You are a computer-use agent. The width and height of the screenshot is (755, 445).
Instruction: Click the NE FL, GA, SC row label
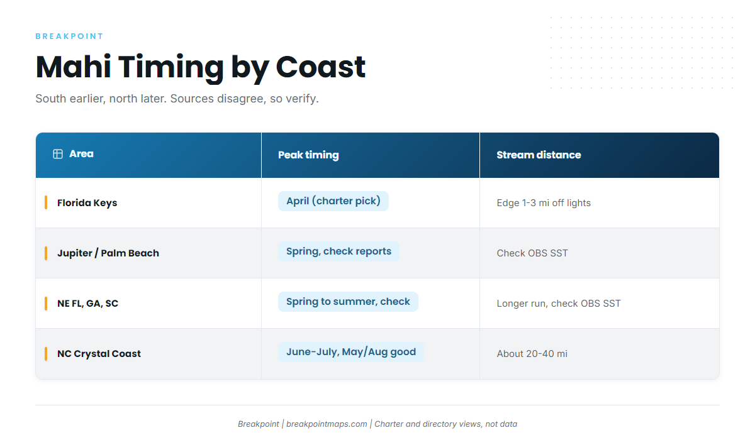pos(87,304)
